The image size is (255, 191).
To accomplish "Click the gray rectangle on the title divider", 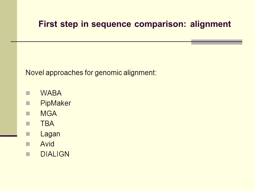I will coord(217,42).
